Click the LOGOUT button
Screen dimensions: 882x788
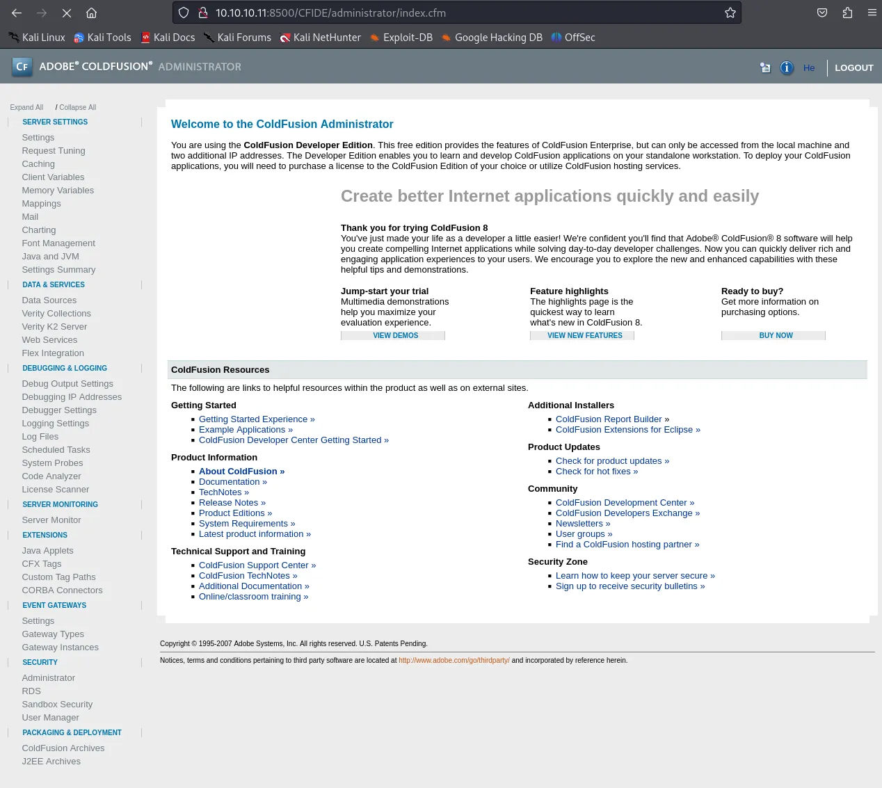pos(853,67)
